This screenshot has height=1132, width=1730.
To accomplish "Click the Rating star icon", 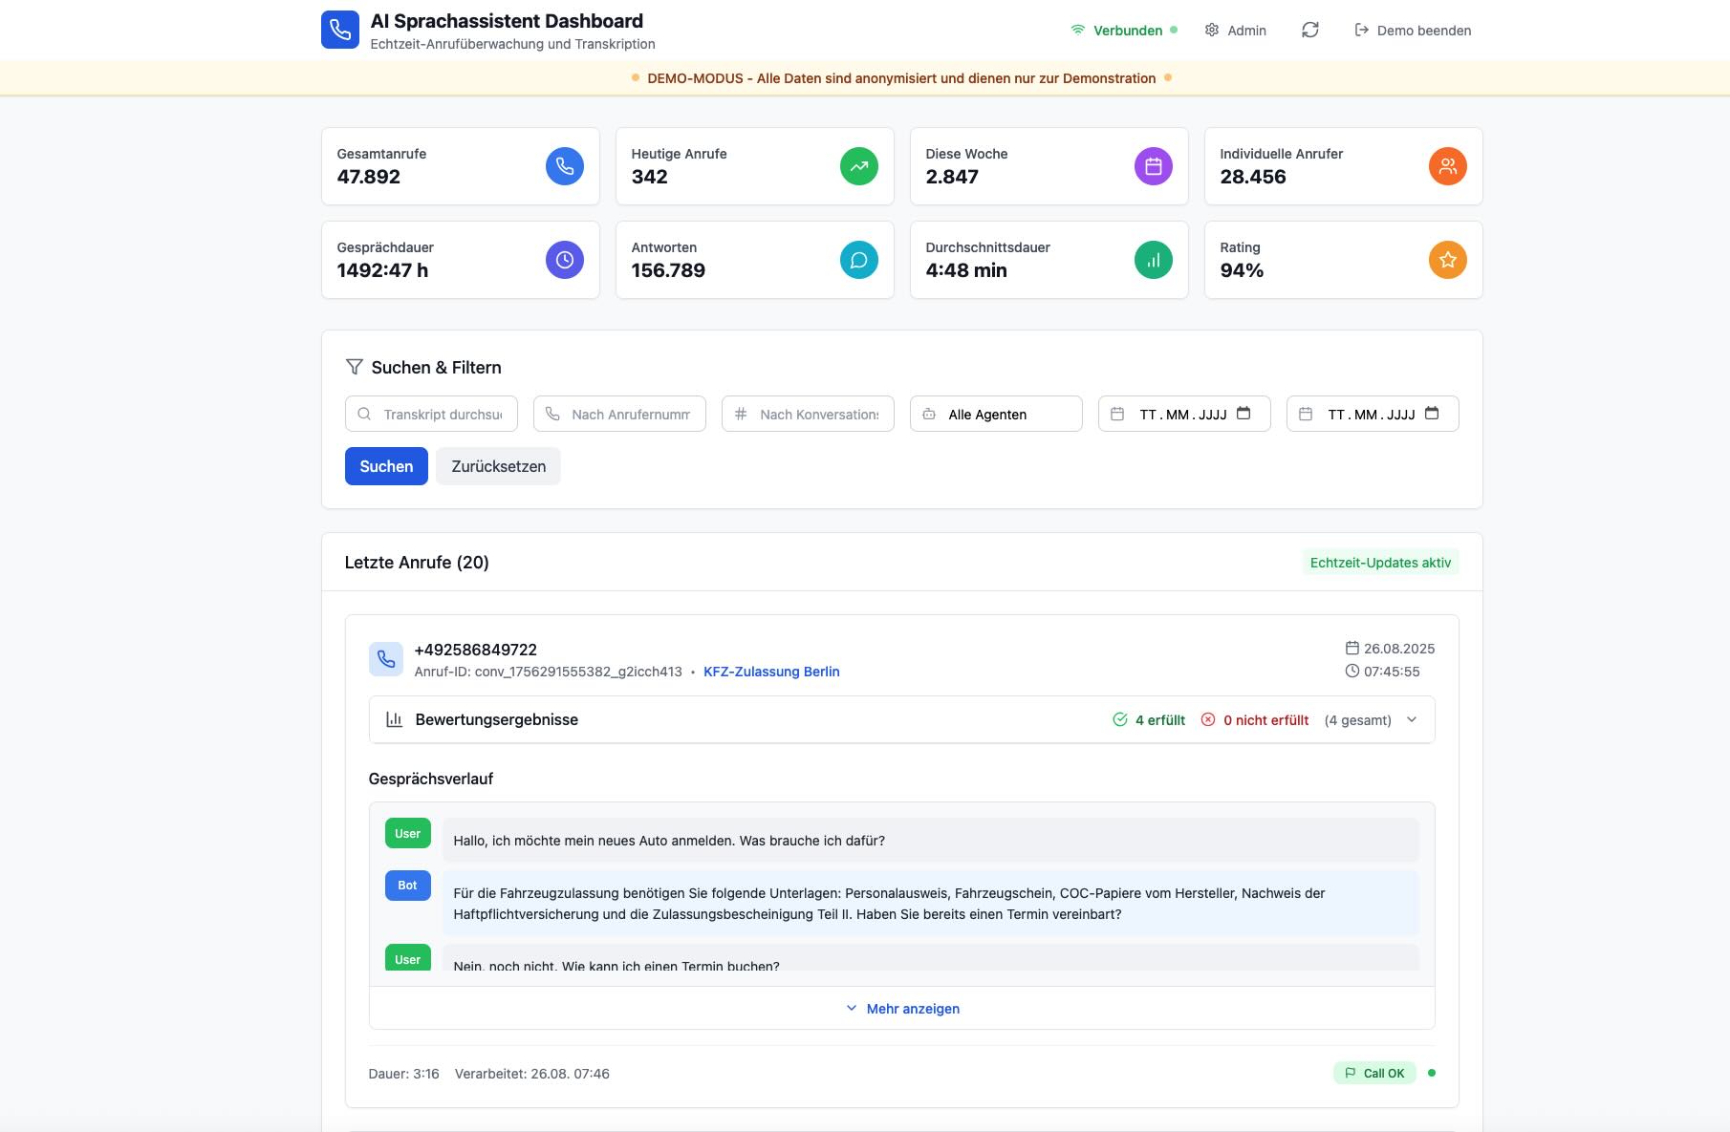I will pyautogui.click(x=1447, y=260).
